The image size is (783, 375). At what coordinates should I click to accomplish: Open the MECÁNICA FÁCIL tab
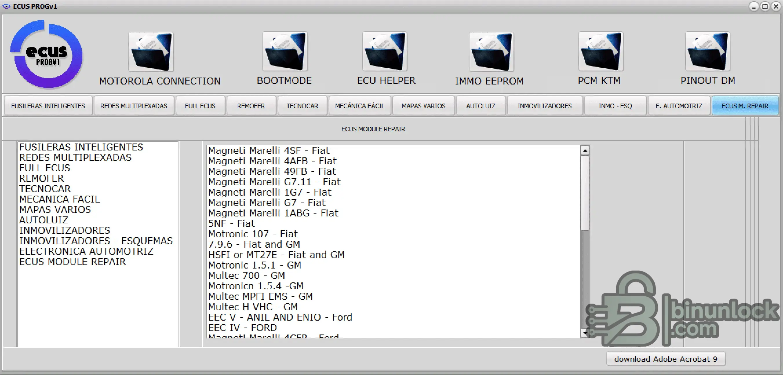pos(360,106)
